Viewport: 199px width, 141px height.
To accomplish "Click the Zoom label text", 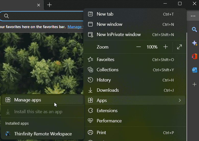I will [x=102, y=47].
